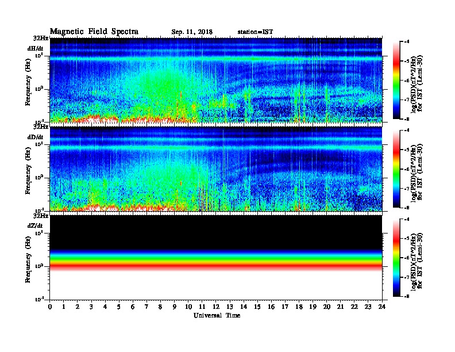
Task: Click the "14" tick on Universal Time axis
Action: [244, 307]
